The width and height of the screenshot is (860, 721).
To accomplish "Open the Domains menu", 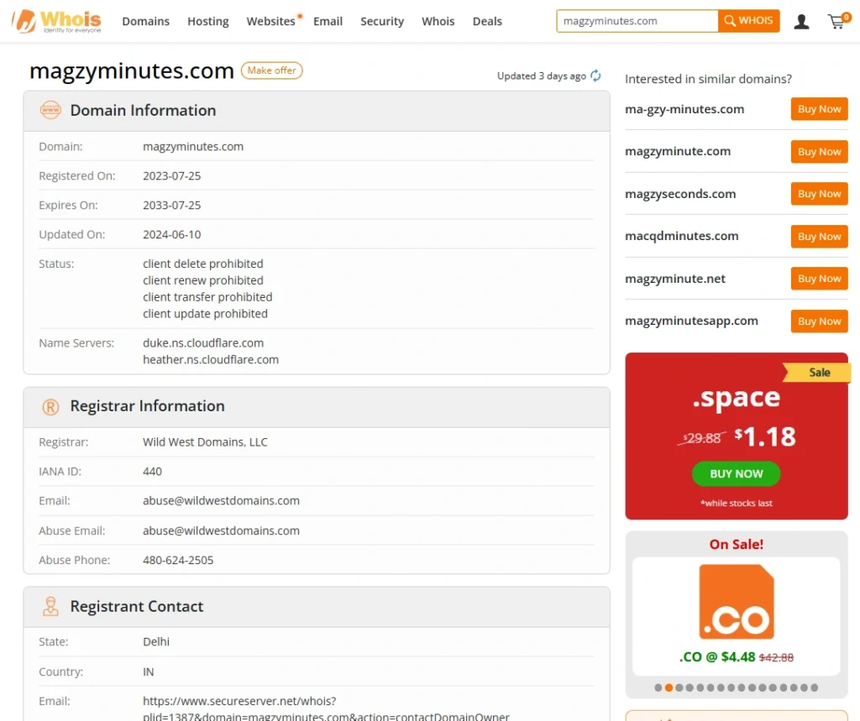I will click(146, 21).
